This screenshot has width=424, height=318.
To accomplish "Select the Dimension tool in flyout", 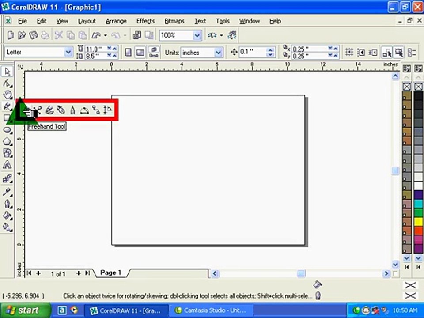I will 107,110.
